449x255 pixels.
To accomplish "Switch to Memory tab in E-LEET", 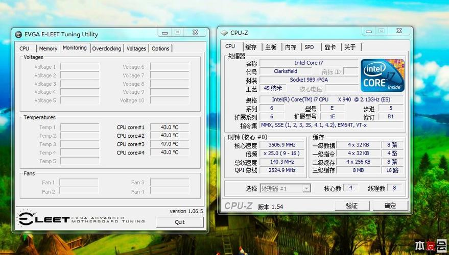I will (x=48, y=48).
